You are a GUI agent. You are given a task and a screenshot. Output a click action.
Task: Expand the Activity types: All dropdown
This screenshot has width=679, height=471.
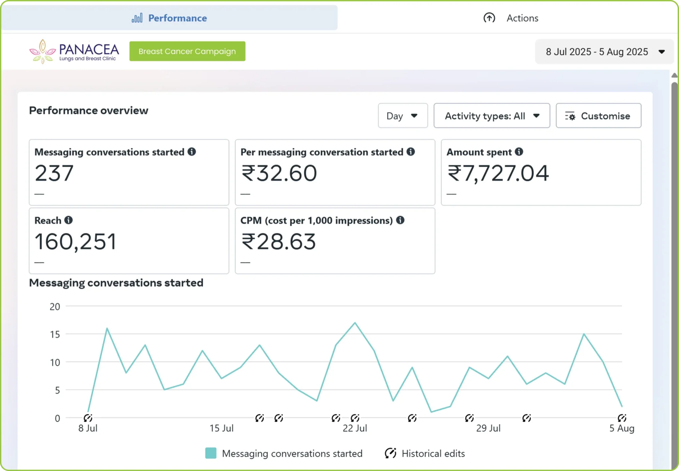492,116
